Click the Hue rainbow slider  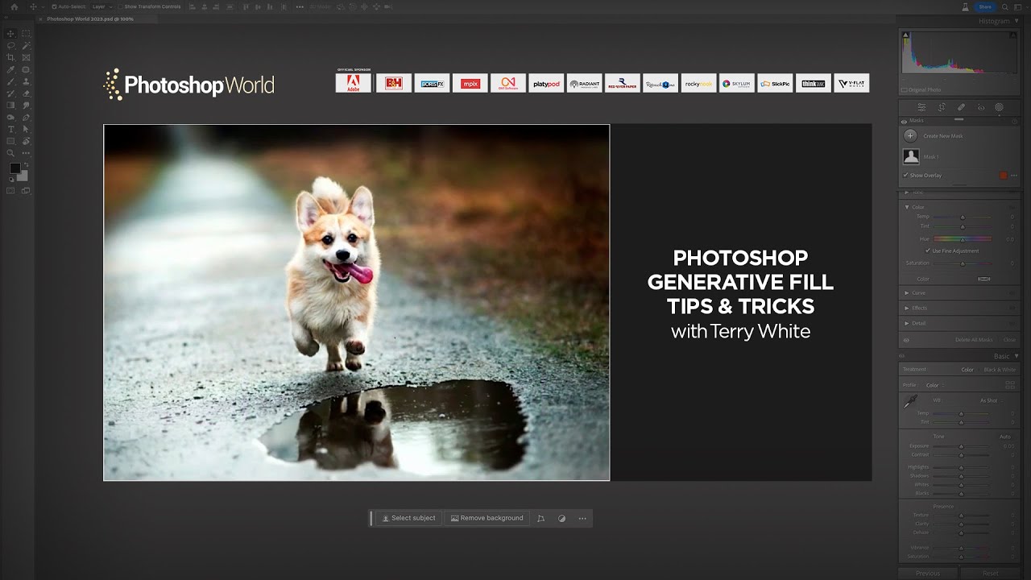(962, 239)
